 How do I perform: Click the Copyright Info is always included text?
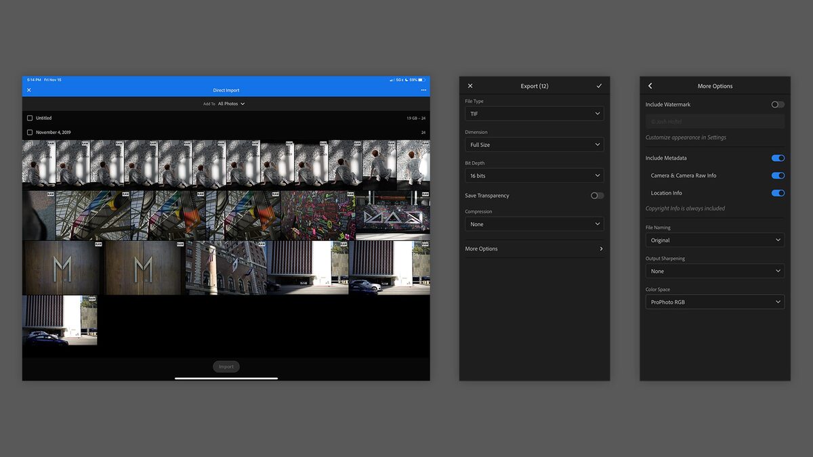[x=685, y=209]
